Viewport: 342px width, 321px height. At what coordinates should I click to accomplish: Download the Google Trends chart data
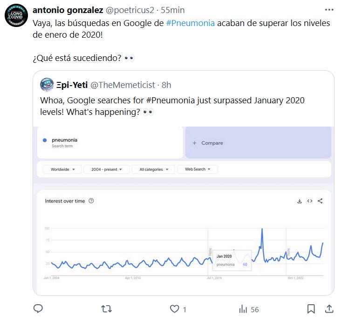point(300,201)
